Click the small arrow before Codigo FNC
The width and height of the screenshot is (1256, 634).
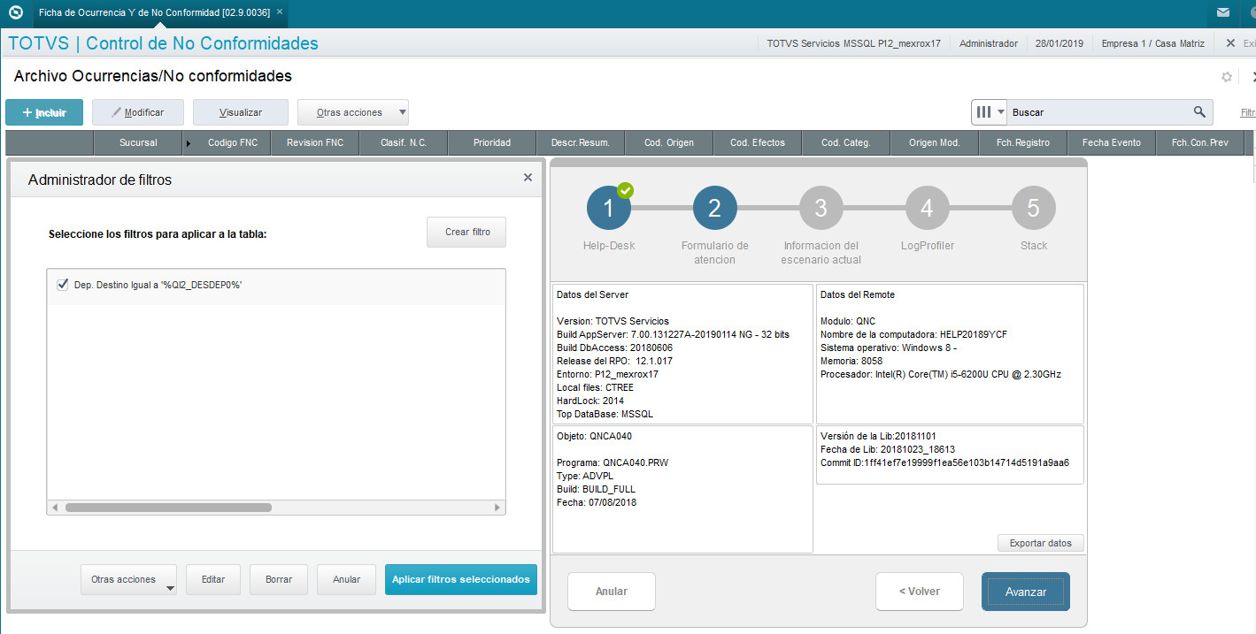coord(188,143)
